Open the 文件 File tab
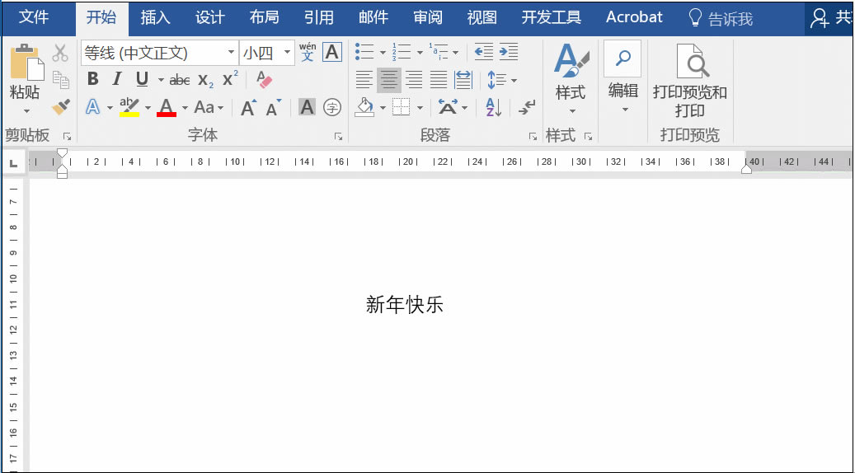Image resolution: width=855 pixels, height=473 pixels. pos(35,17)
